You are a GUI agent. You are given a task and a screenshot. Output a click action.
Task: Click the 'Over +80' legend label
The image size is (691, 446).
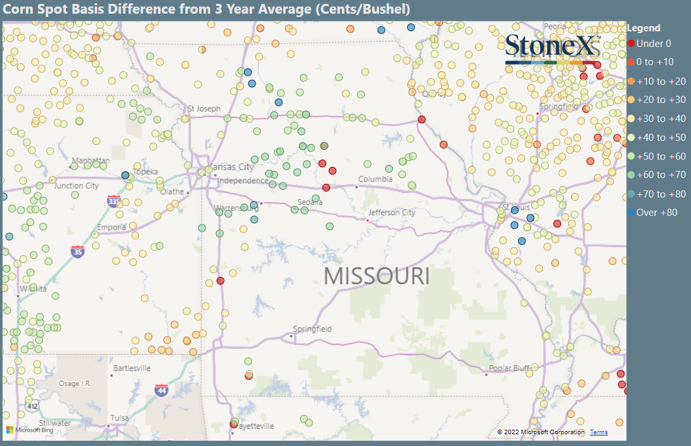point(656,213)
